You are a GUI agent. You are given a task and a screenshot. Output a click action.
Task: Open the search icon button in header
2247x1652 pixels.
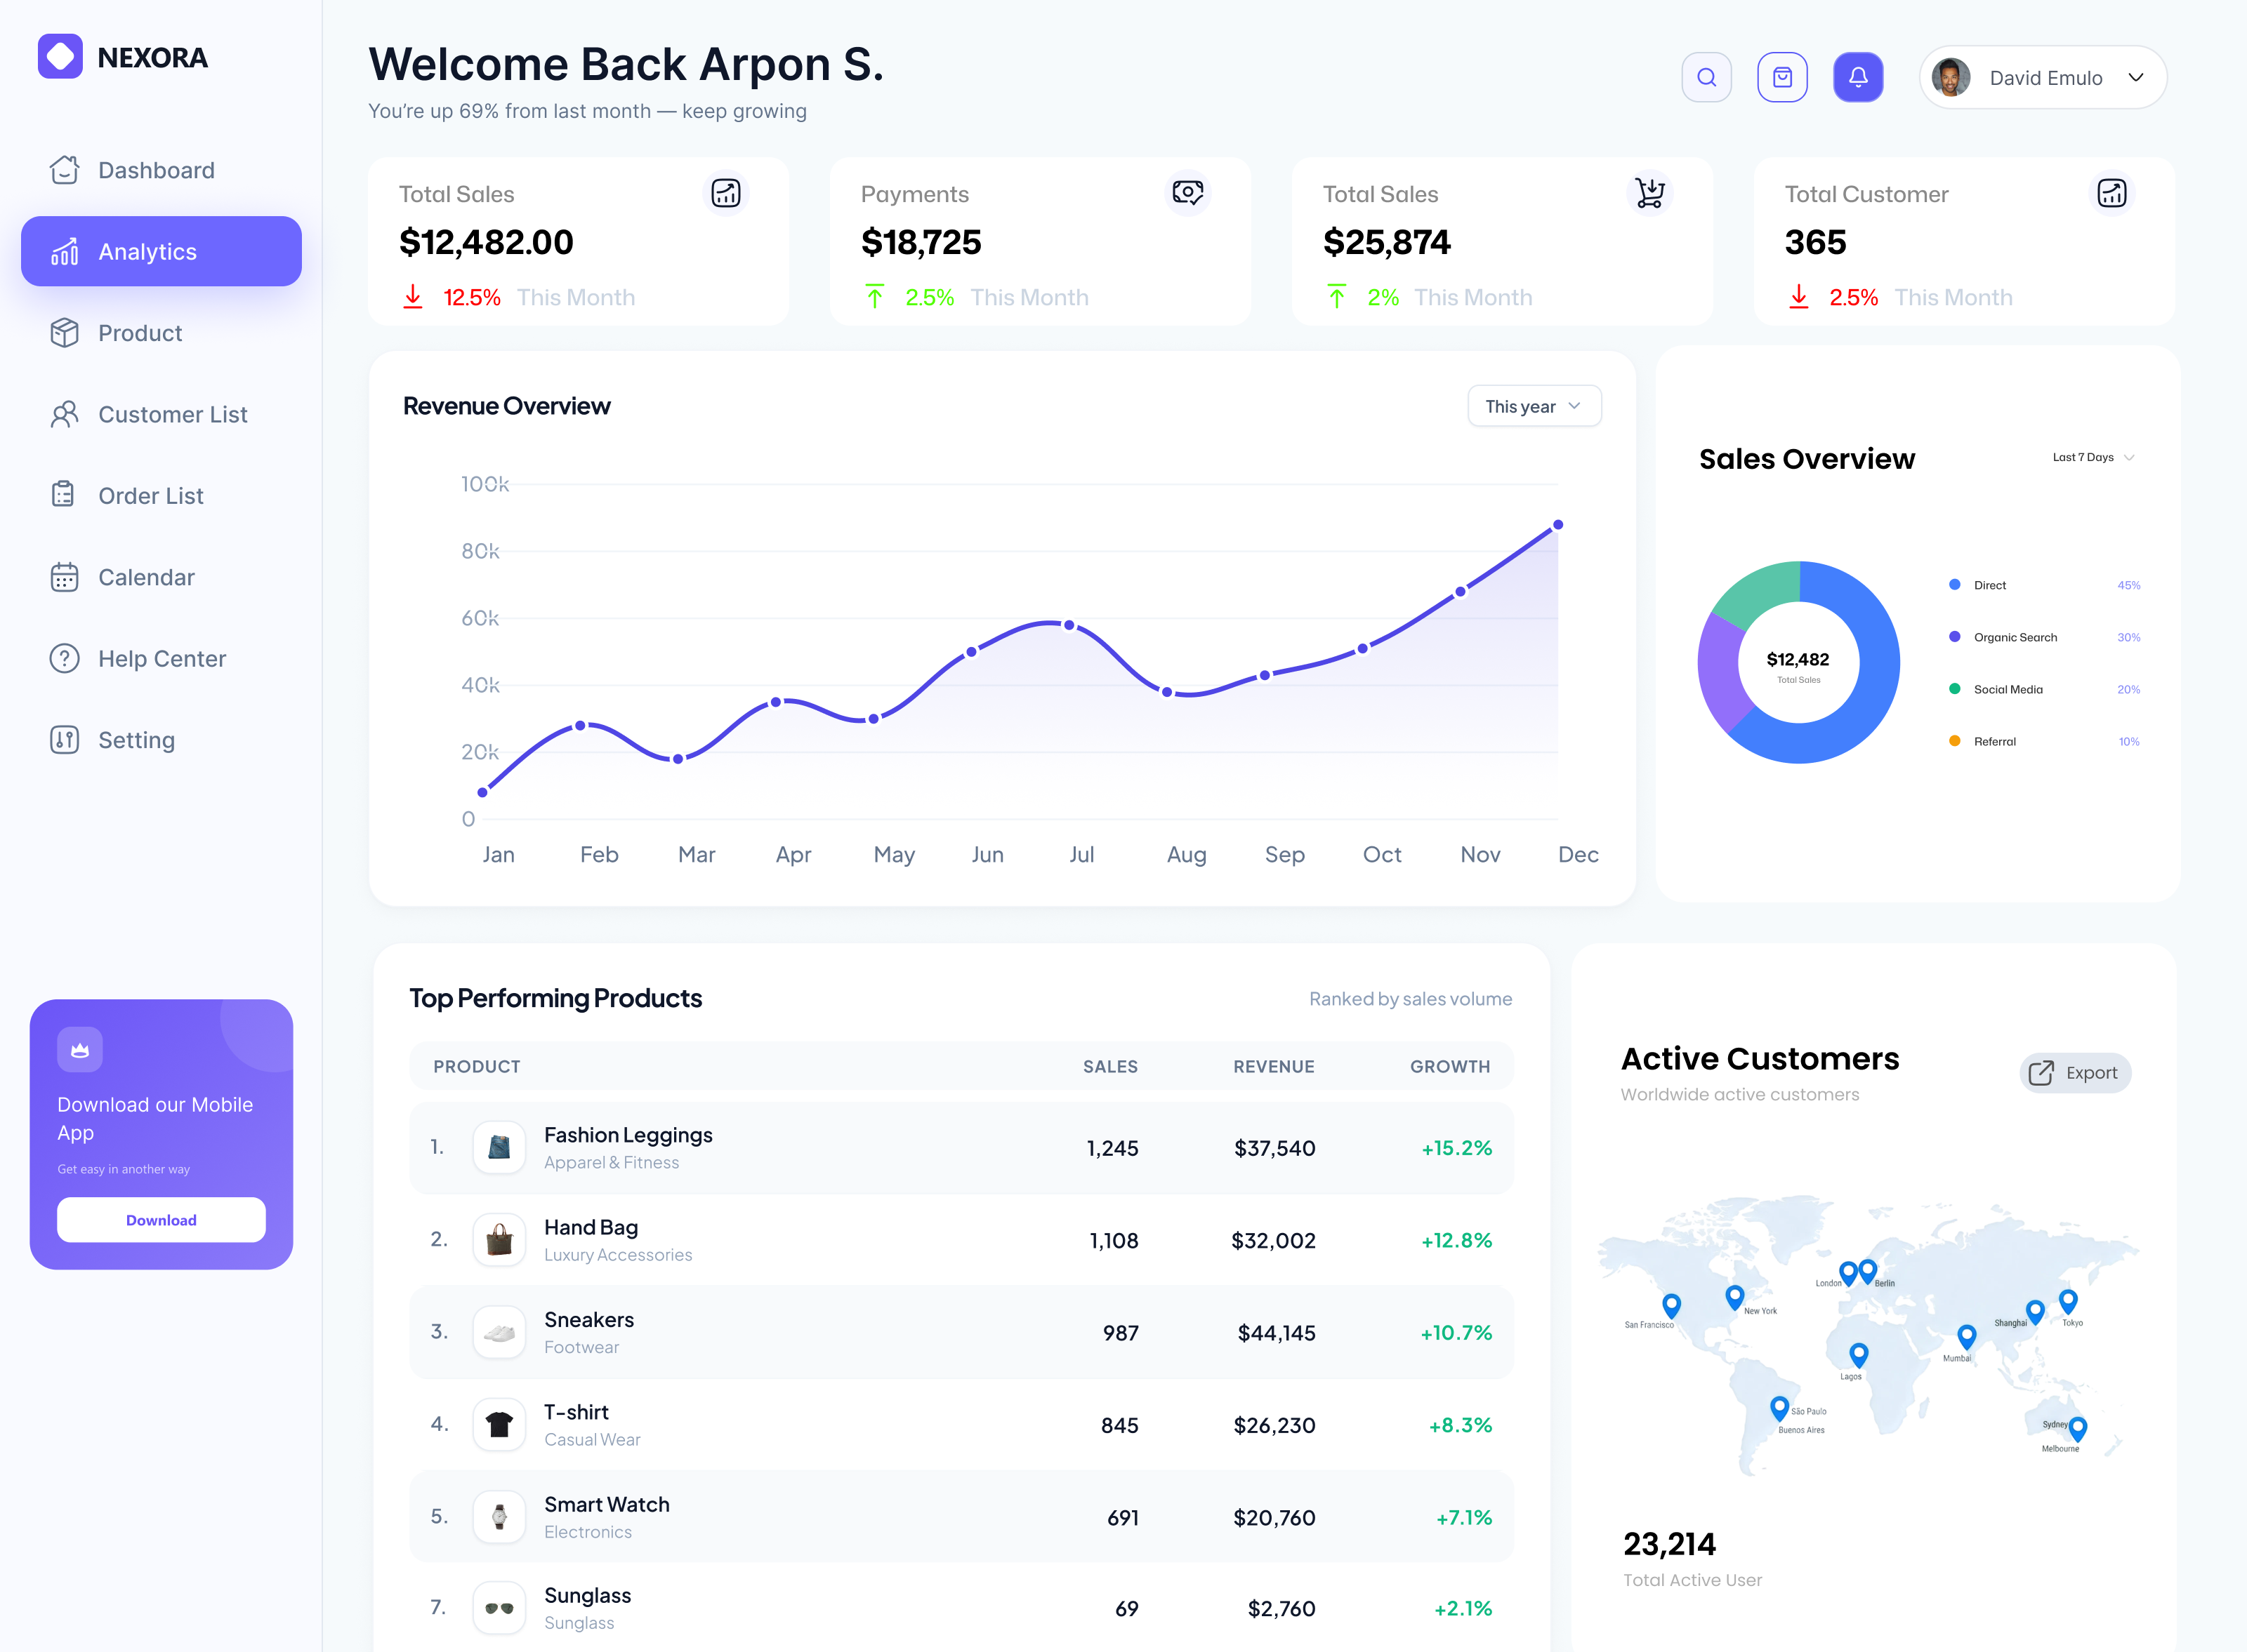tap(1707, 78)
